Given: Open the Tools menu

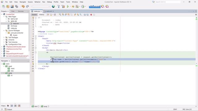Looking at the screenshot, I should (68, 2).
